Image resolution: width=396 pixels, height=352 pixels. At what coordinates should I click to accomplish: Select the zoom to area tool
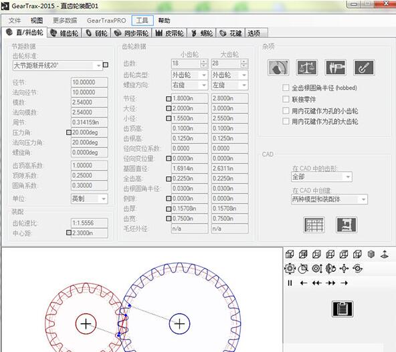point(303,269)
